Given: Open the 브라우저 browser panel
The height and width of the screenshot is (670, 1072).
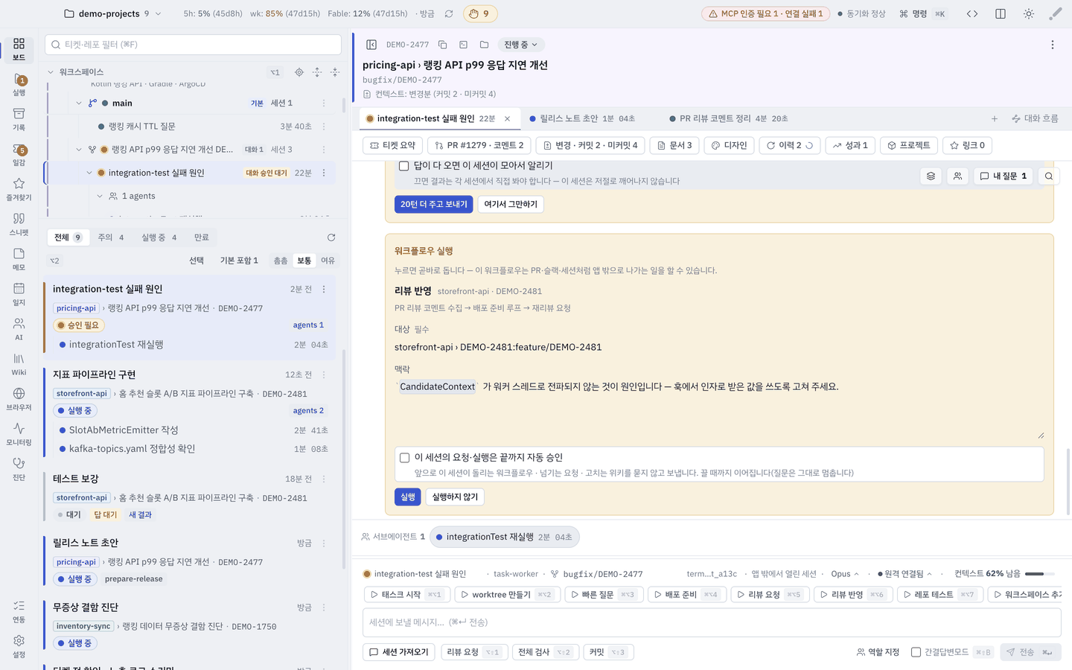Looking at the screenshot, I should tap(19, 399).
